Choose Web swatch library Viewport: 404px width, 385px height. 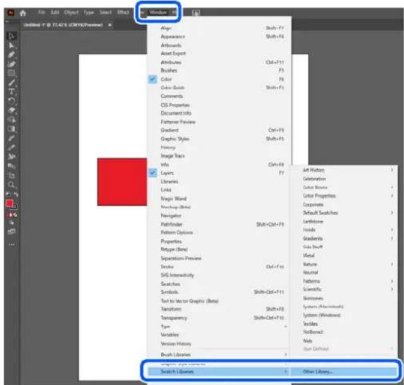(x=345, y=341)
